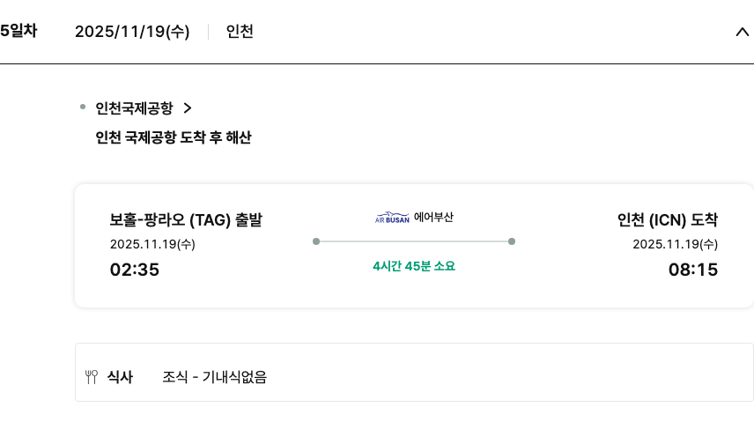This screenshot has height=437, width=754.
Task: Click the 인천 city label in header
Action: tap(240, 32)
